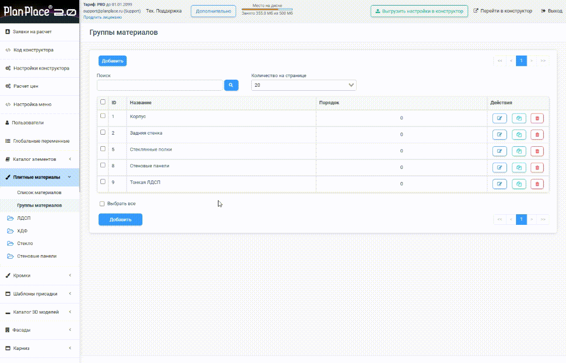The width and height of the screenshot is (566, 363).
Task: Click the bottom Добавить button
Action: (x=121, y=219)
